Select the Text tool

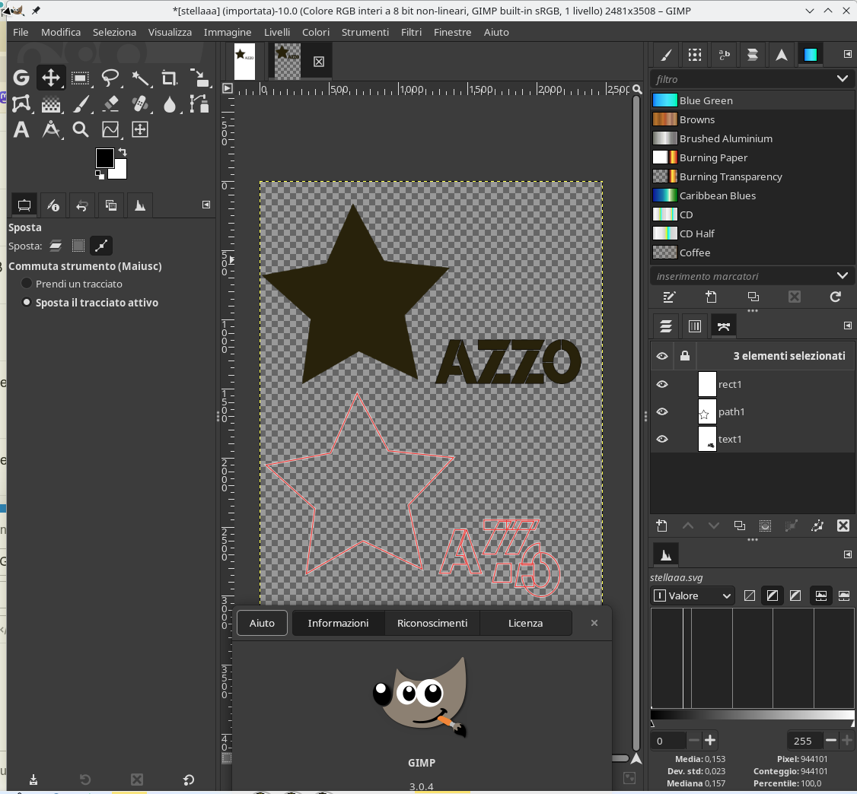coord(21,129)
